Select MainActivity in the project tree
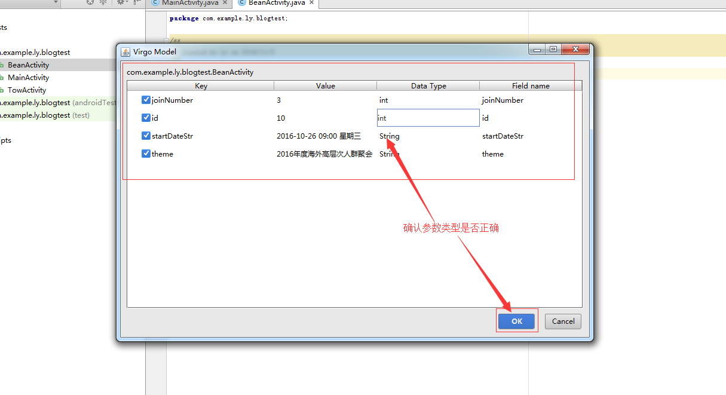 [28, 78]
